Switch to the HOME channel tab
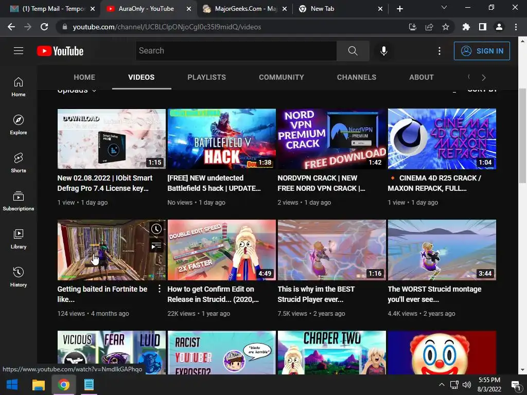This screenshot has height=395, width=527. tap(84, 77)
